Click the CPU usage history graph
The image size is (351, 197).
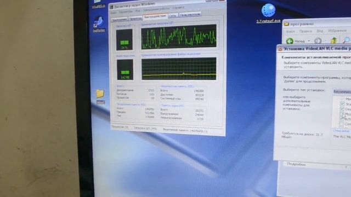point(179,37)
